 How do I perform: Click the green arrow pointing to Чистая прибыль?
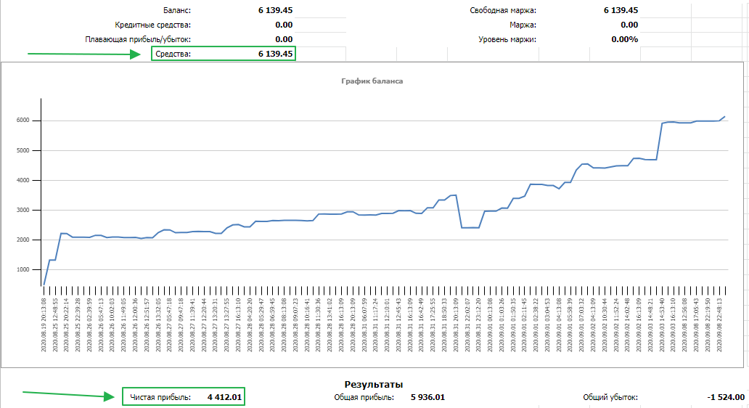69,396
